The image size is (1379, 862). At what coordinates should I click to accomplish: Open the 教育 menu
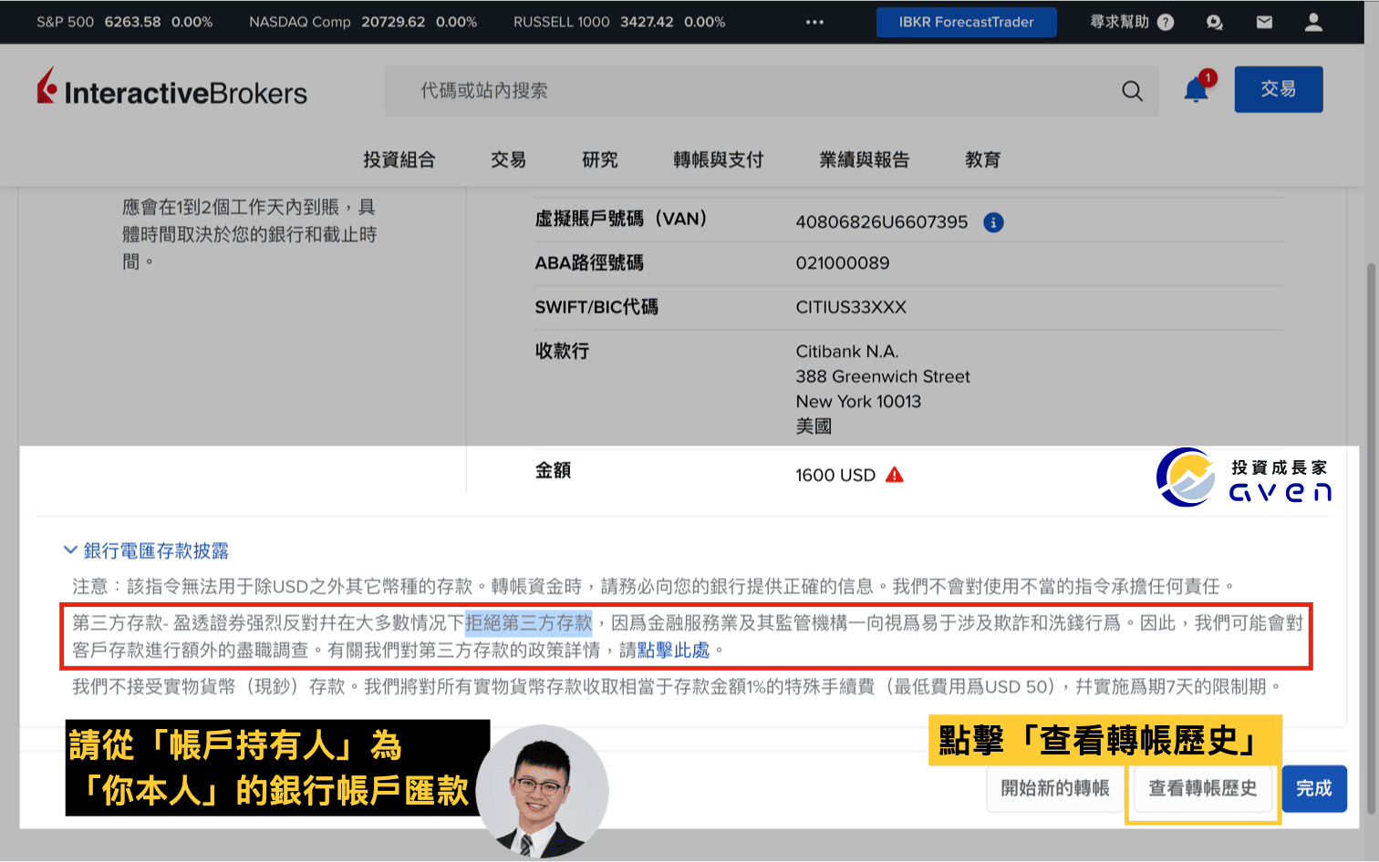tap(982, 159)
